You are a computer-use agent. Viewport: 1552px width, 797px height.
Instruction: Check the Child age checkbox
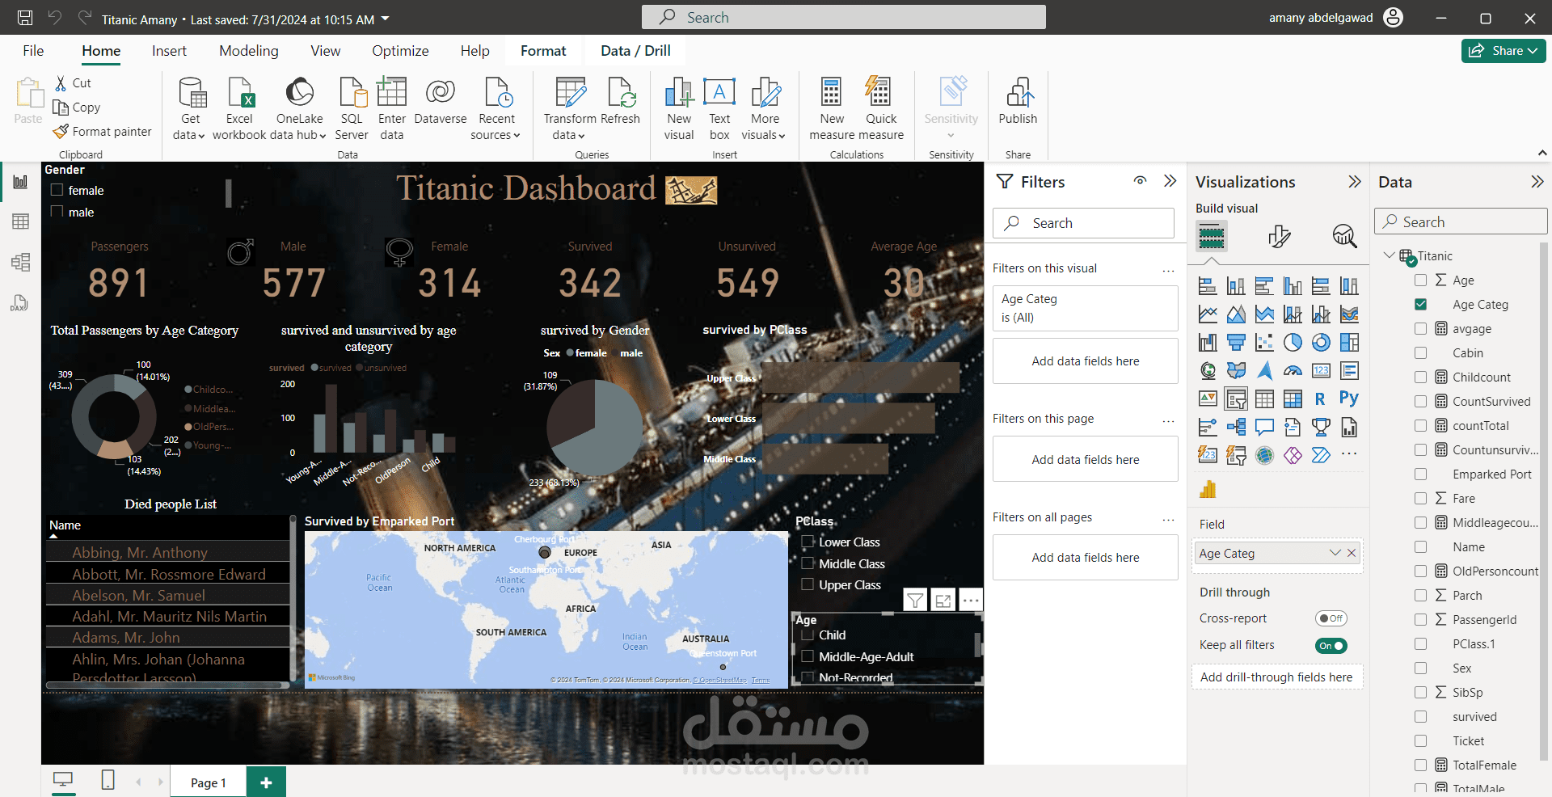pyautogui.click(x=808, y=635)
